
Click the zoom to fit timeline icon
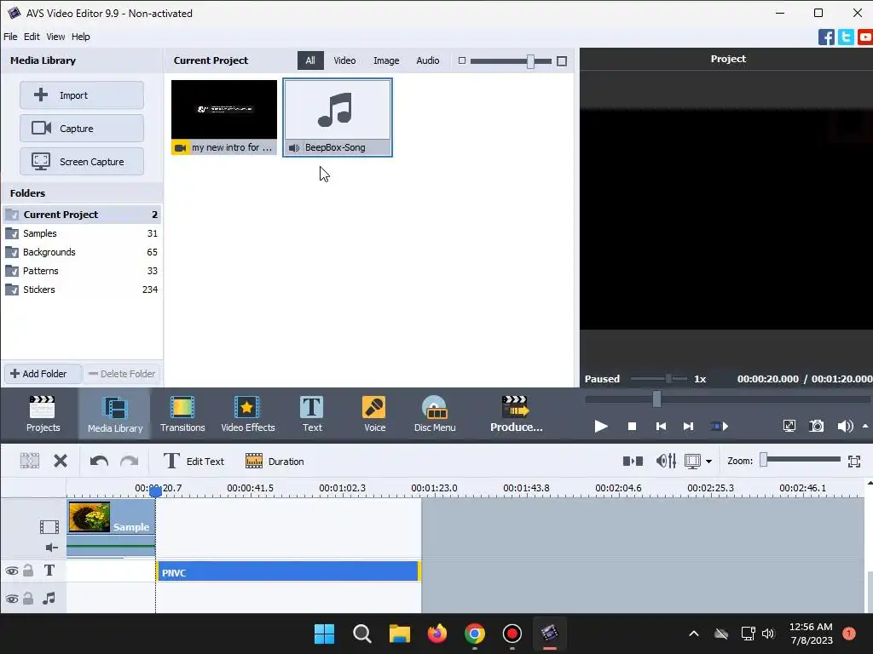click(854, 461)
